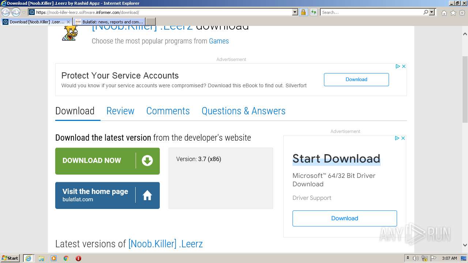468x263 pixels.
Task: Expand the address bar autocomplete dropdown
Action: click(x=295, y=12)
